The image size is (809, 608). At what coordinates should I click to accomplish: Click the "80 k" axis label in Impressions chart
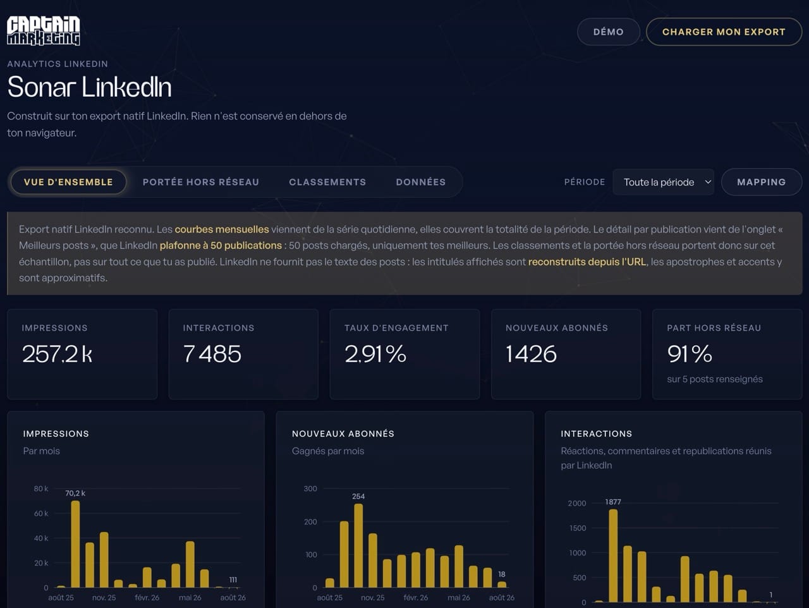[x=41, y=489]
